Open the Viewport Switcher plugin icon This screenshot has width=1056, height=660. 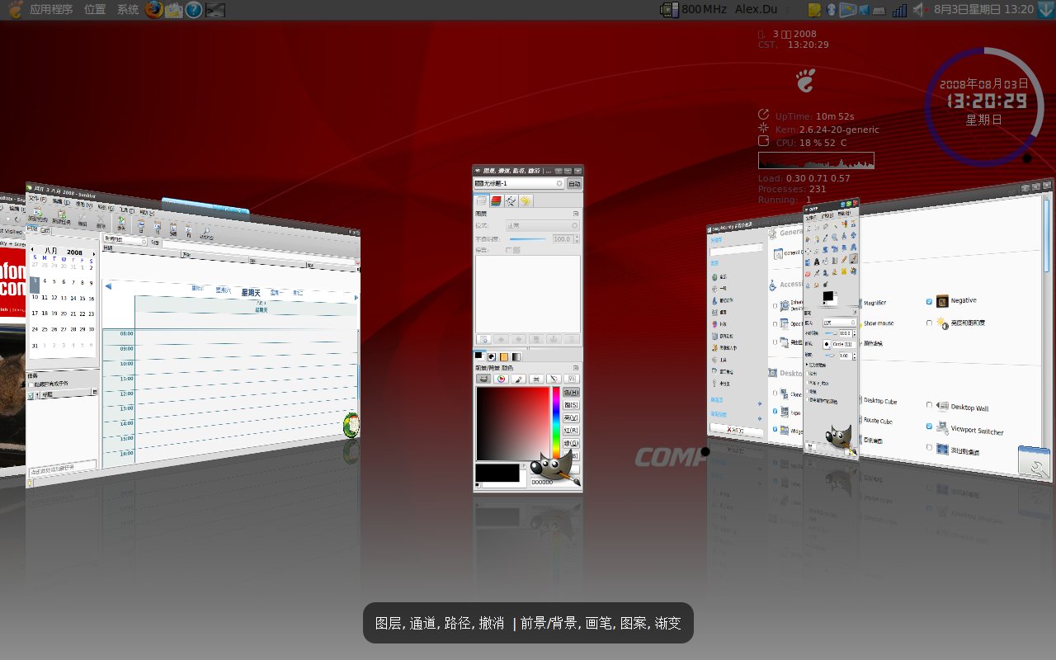(x=942, y=427)
